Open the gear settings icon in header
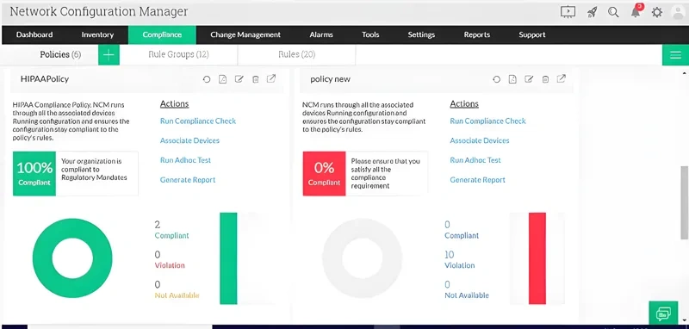The height and width of the screenshot is (329, 689). pyautogui.click(x=657, y=12)
